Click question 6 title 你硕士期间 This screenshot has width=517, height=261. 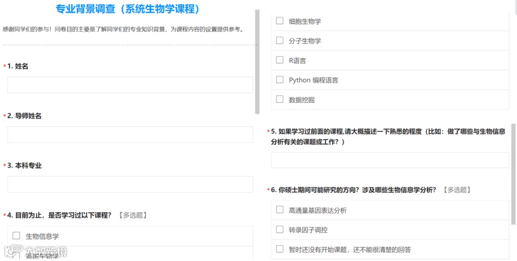tap(354, 190)
